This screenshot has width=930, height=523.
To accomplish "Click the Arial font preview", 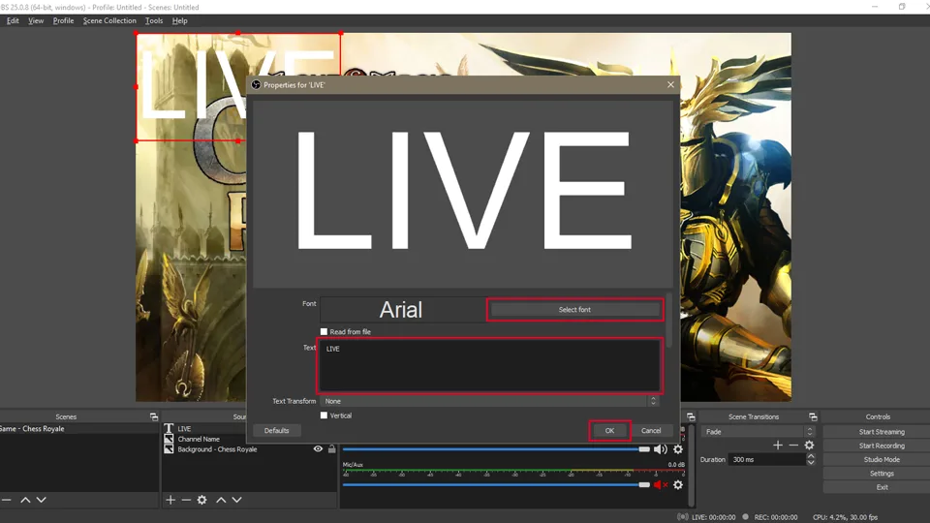I will point(401,310).
